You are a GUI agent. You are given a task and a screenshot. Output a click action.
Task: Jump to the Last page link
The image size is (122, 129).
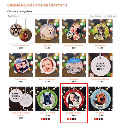point(114,16)
